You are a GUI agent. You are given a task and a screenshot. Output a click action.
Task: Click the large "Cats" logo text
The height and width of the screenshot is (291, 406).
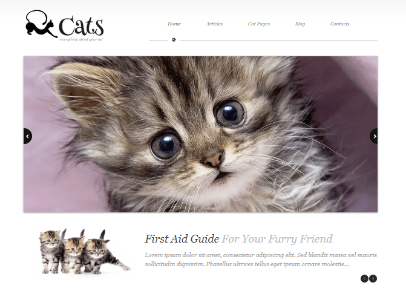click(x=81, y=26)
